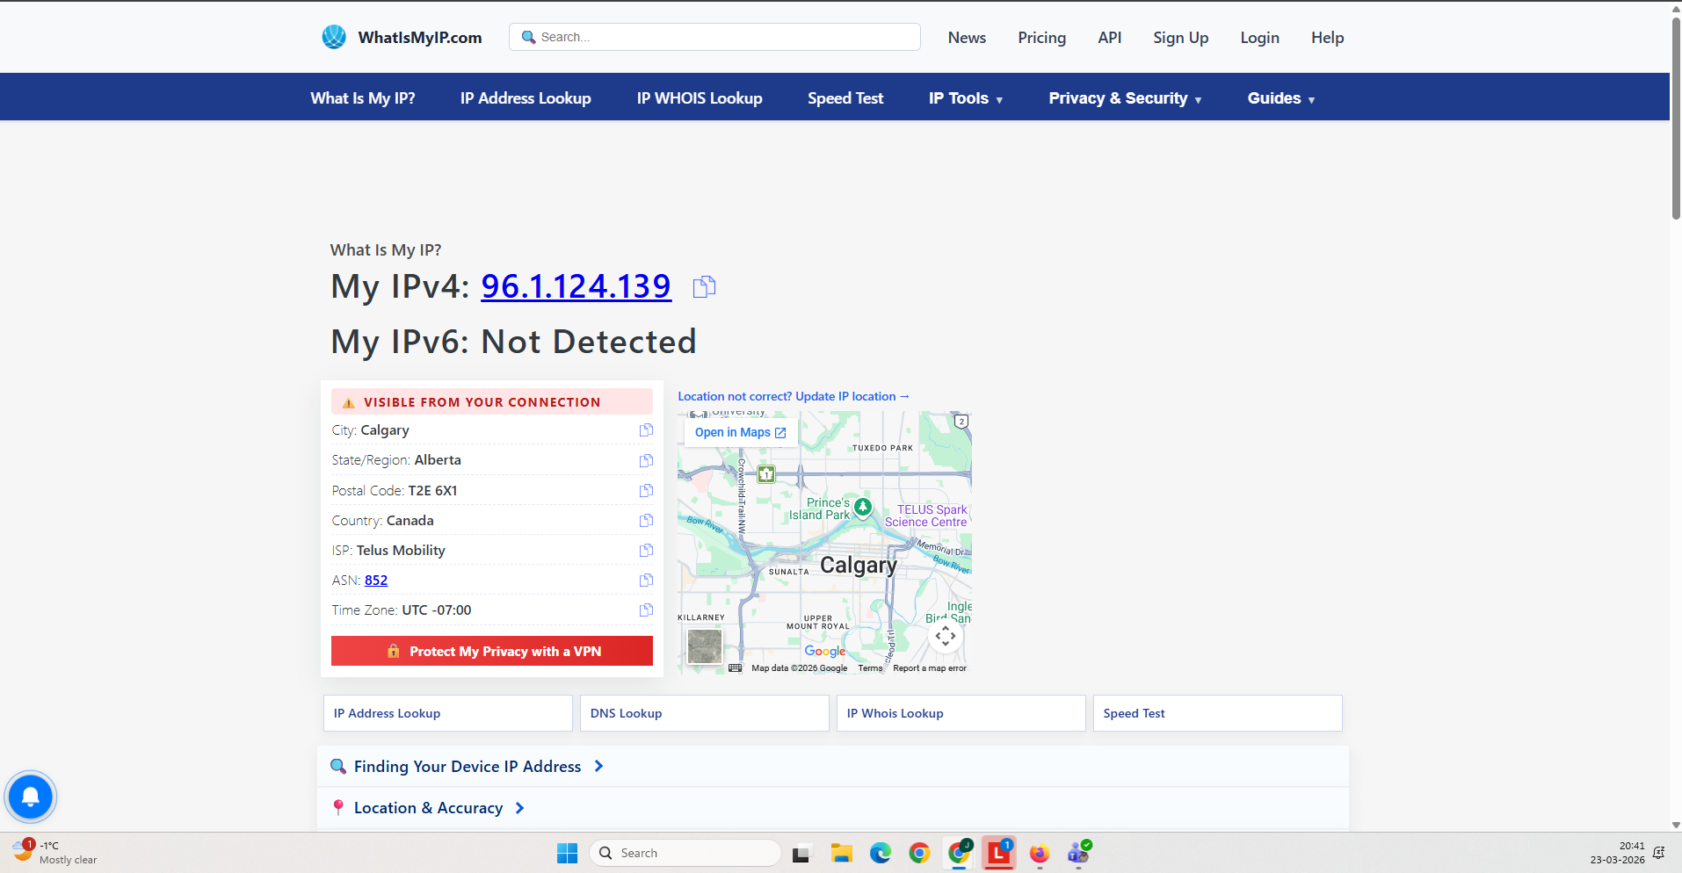Expand the IP Tools dropdown menu
The image size is (1682, 873).
965,98
